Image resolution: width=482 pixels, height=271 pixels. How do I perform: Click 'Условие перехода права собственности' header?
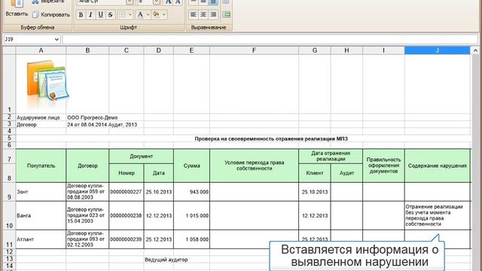pyautogui.click(x=254, y=166)
